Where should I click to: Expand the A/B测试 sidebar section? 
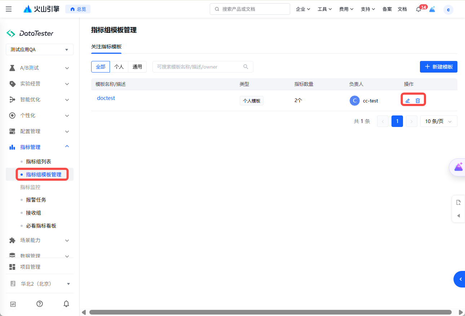[40, 68]
